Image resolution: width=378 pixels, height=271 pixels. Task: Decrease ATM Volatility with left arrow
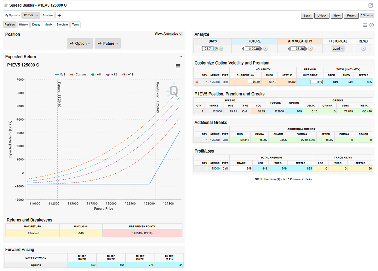pos(289,49)
